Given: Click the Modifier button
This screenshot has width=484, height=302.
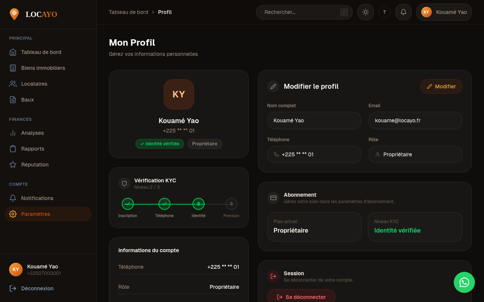Looking at the screenshot, I should click(x=441, y=86).
